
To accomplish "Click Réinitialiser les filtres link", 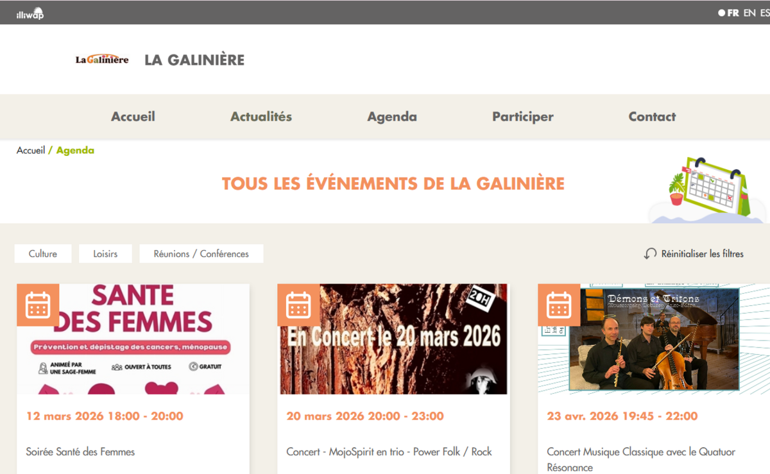I will click(702, 254).
